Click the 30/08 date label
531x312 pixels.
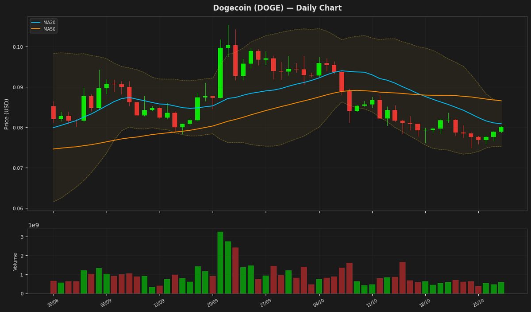point(53,303)
